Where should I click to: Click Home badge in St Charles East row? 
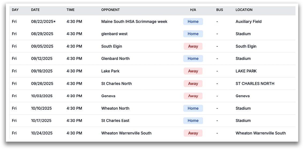193,121
